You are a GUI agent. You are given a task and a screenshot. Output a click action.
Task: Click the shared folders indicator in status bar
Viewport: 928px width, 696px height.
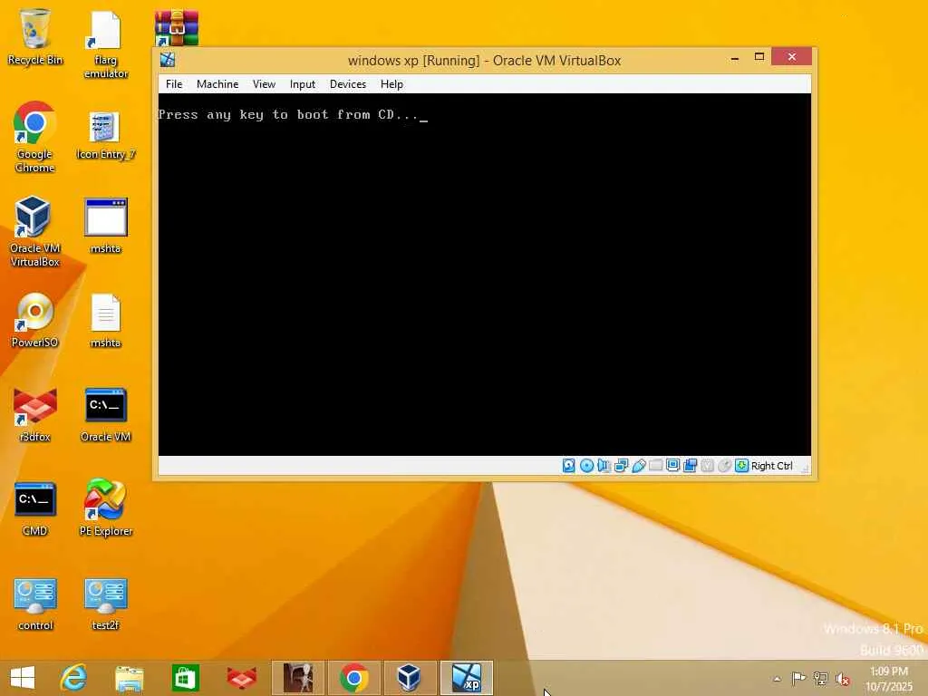pos(656,466)
